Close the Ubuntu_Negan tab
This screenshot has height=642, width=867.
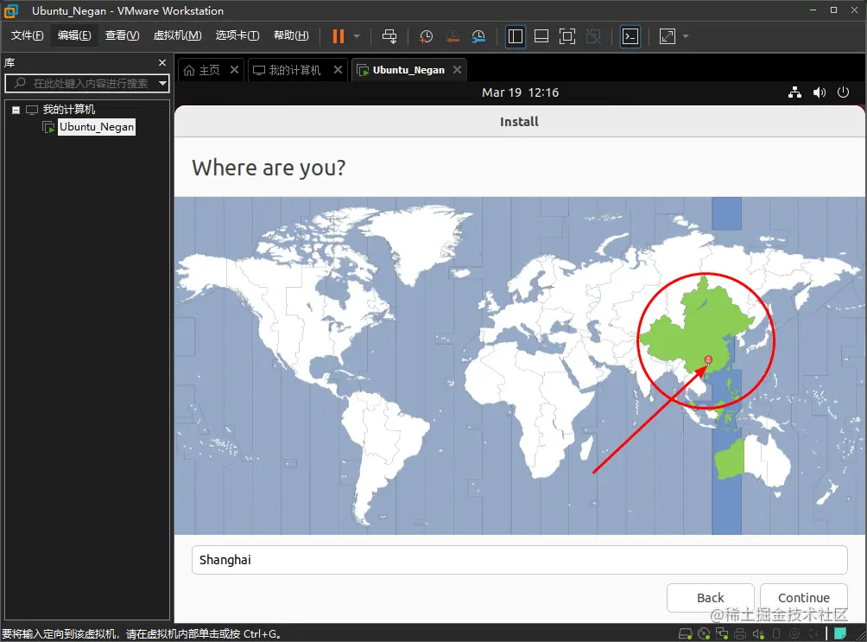click(x=458, y=70)
